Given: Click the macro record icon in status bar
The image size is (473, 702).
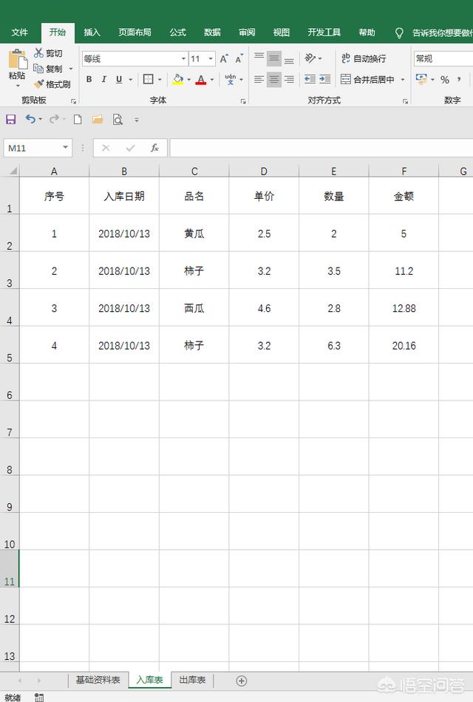Looking at the screenshot, I should 39,697.
